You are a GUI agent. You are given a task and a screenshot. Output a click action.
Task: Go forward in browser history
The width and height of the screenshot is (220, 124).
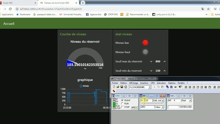click(x=5, y=9)
